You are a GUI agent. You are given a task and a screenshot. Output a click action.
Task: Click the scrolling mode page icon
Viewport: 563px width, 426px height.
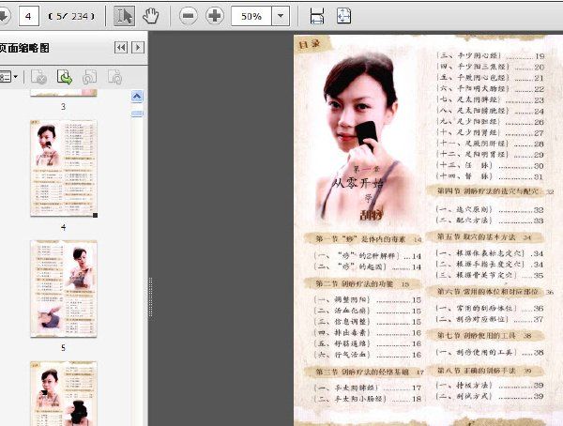click(317, 16)
